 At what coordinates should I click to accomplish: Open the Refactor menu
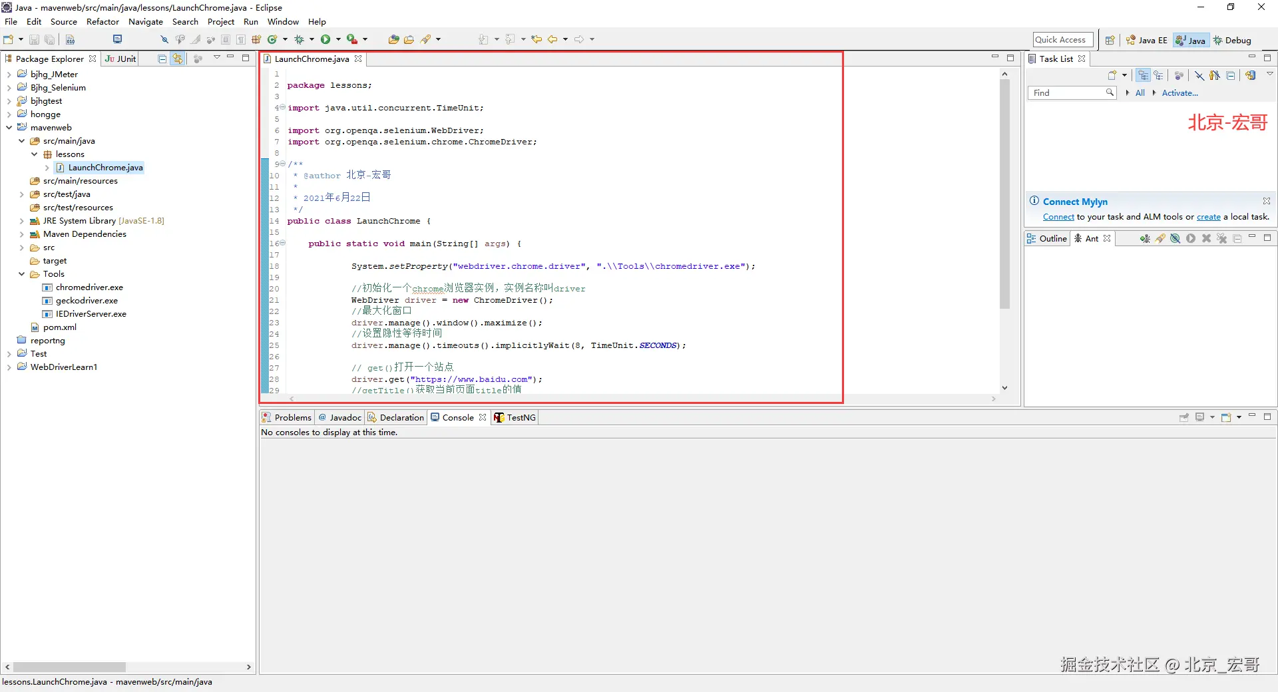(103, 22)
